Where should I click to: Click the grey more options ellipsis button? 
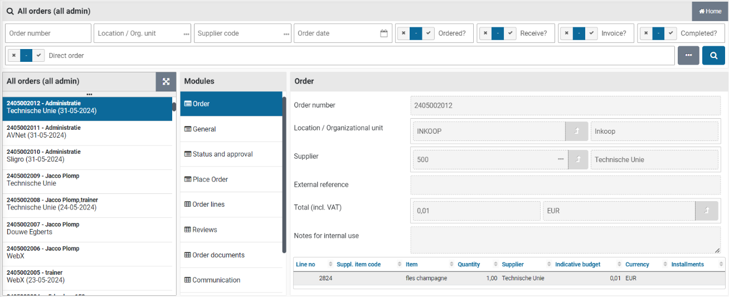click(x=688, y=56)
